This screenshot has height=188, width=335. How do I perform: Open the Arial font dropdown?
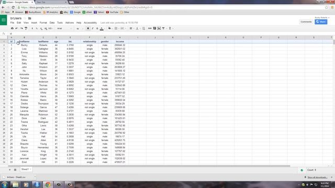coord(64,28)
